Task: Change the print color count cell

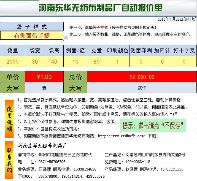Action: click(x=117, y=61)
